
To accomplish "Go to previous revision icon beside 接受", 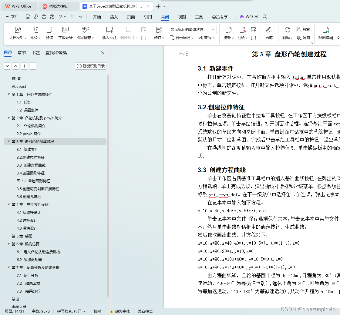I will click(x=254, y=29).
